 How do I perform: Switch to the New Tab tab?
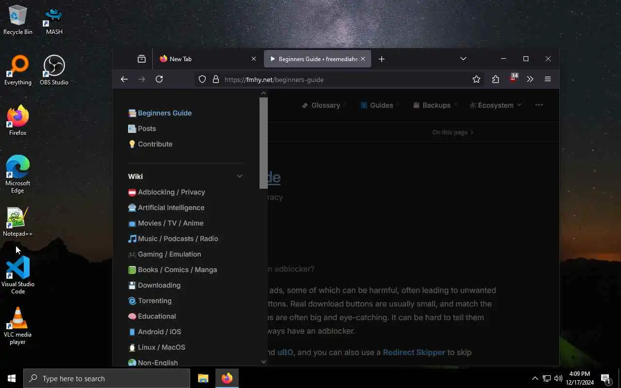(207, 59)
